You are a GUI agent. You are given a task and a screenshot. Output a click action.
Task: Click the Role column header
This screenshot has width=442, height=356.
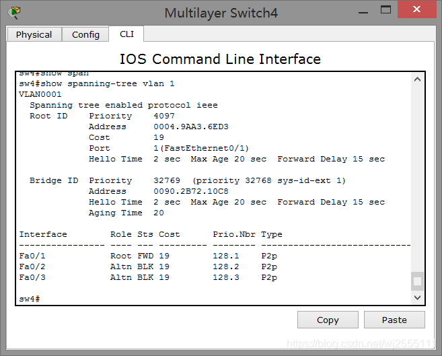pos(121,234)
